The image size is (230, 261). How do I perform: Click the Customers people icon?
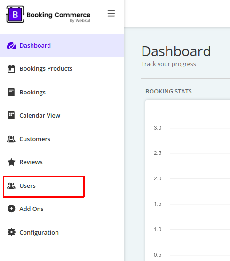[x=11, y=139]
